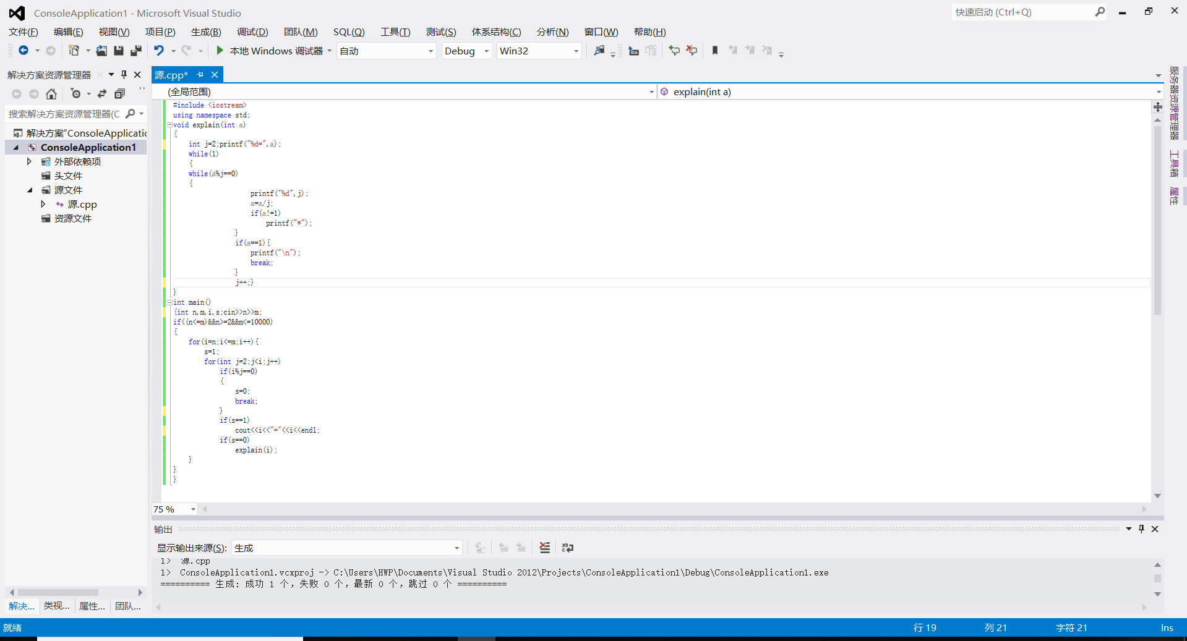
Task: Click the editor vertical scrollbar thumb
Action: click(1157, 219)
